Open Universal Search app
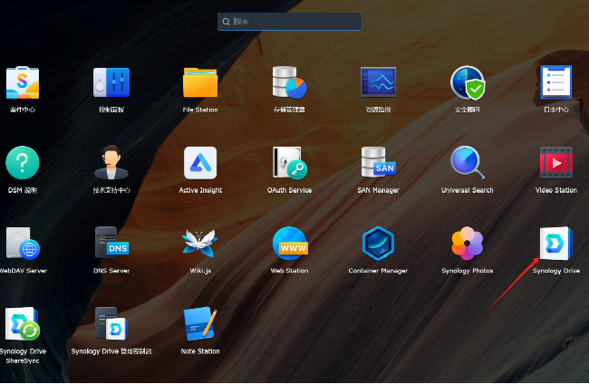The width and height of the screenshot is (589, 384). click(x=468, y=163)
